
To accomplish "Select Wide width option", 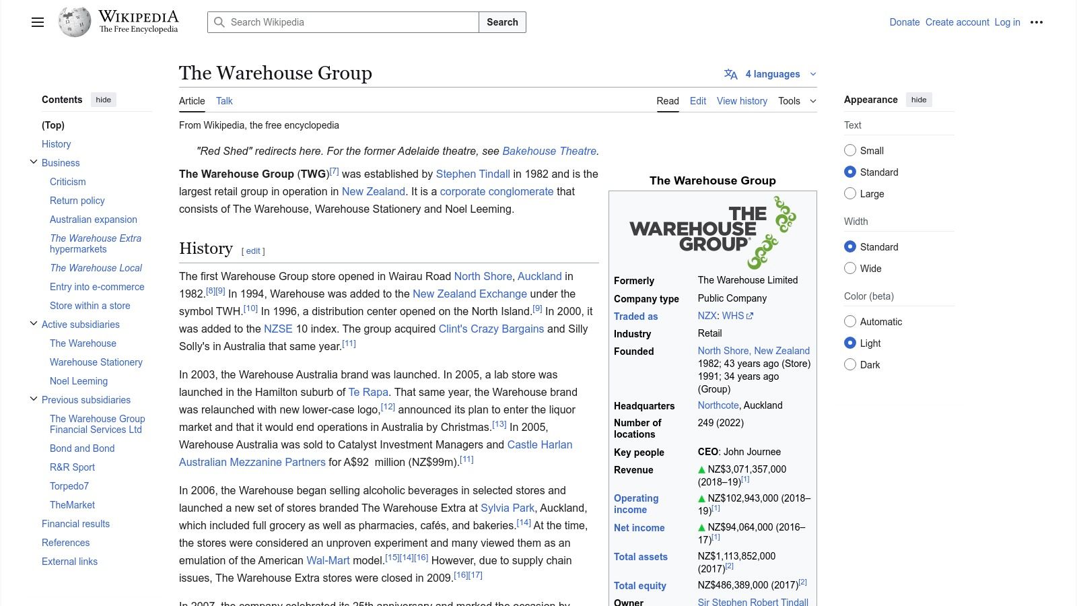I will click(850, 268).
